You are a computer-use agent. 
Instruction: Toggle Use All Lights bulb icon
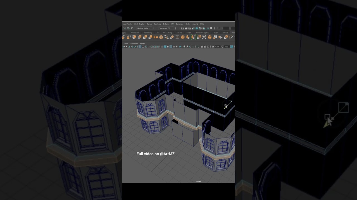(x=177, y=47)
